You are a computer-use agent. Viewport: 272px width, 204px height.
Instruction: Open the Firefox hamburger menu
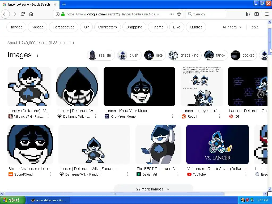coord(267,14)
